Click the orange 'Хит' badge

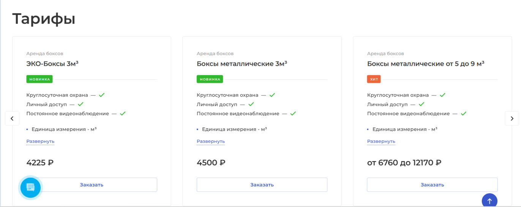[374, 79]
